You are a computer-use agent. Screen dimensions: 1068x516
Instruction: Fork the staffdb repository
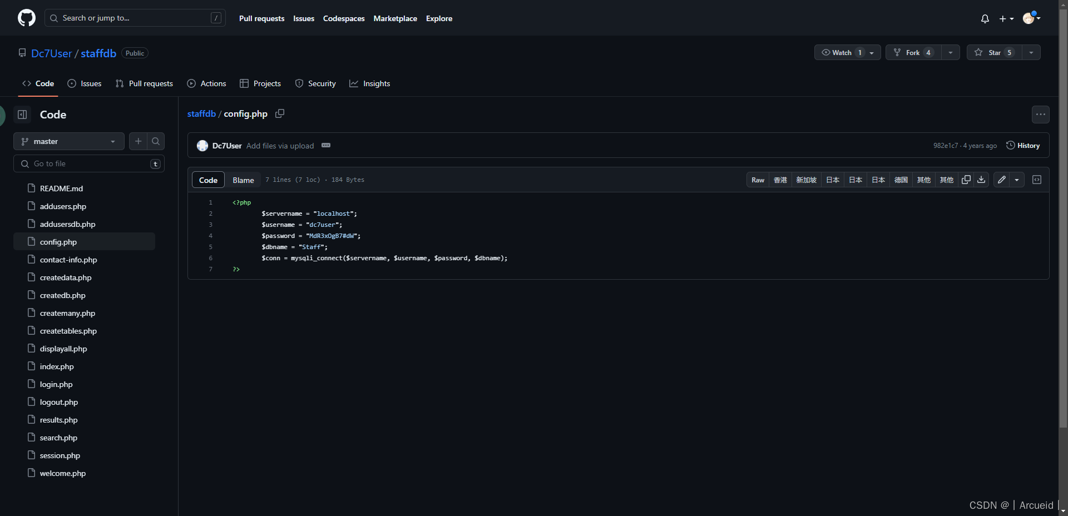pyautogui.click(x=913, y=52)
